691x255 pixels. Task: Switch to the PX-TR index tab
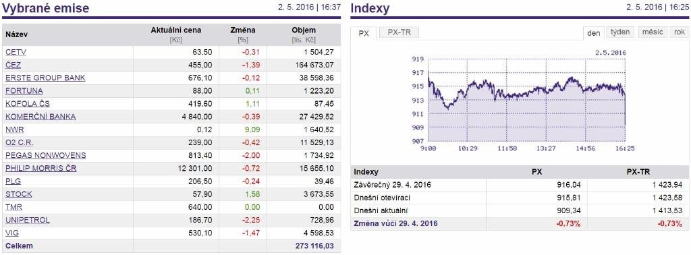pos(398,32)
